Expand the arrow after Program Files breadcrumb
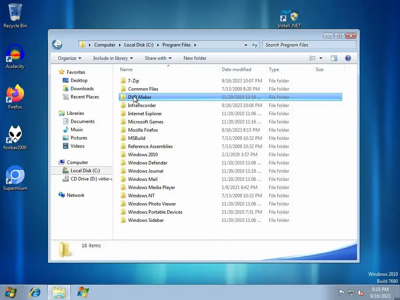 [195, 45]
